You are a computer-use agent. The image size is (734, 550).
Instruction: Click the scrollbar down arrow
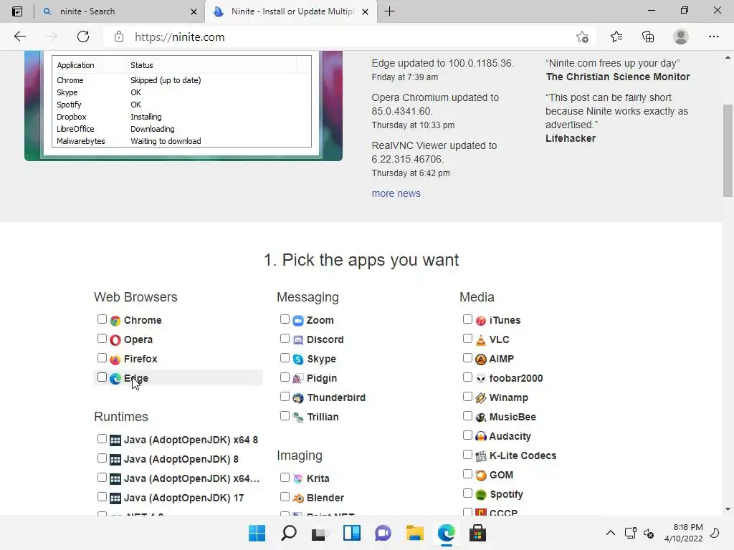pyautogui.click(x=728, y=509)
